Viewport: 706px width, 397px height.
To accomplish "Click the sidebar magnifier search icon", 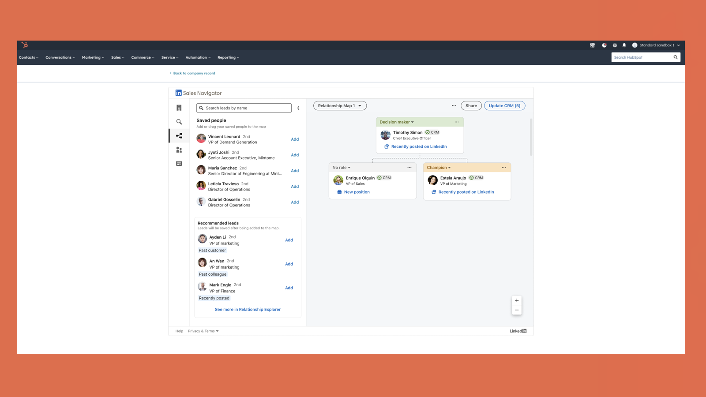I will pos(179,122).
